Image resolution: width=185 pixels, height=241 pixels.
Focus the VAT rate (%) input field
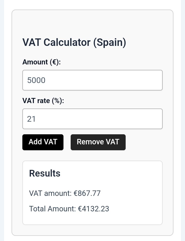click(92, 119)
